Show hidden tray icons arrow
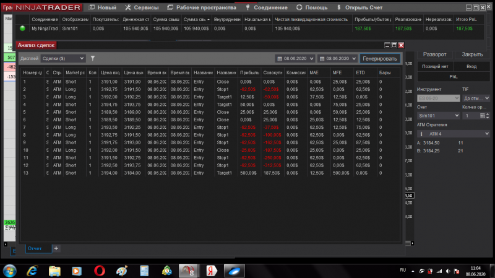This screenshot has height=278, width=495. [x=413, y=271]
